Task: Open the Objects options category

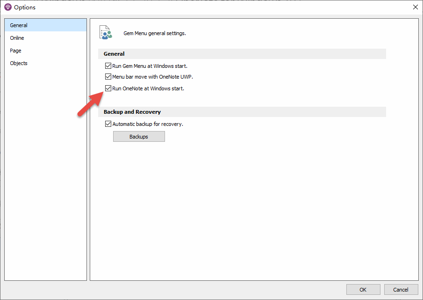Action: [45, 63]
